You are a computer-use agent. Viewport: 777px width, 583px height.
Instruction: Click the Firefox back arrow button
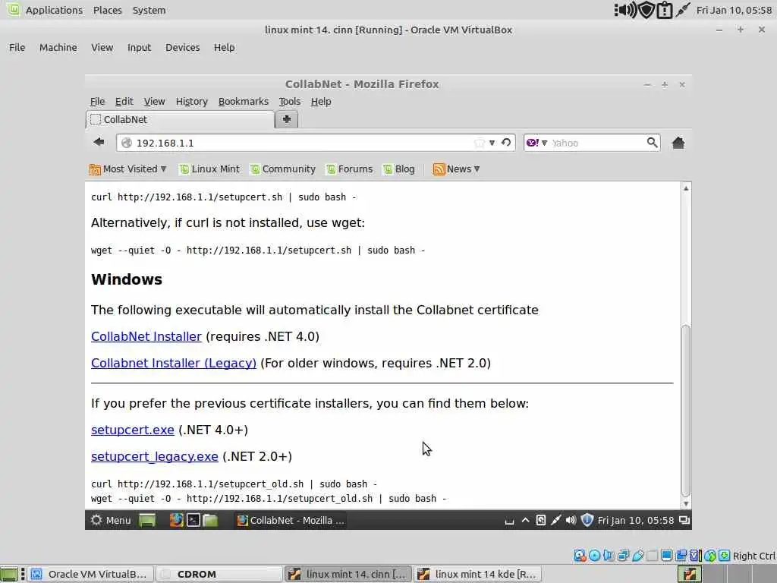tap(99, 142)
